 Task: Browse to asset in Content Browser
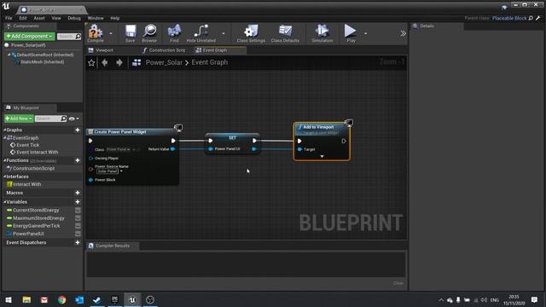(149, 33)
